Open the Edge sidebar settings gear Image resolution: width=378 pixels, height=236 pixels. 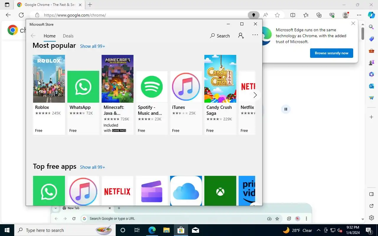click(372, 218)
